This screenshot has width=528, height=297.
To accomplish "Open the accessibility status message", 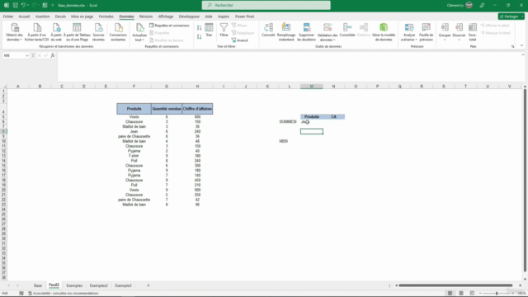I will click(x=64, y=294).
